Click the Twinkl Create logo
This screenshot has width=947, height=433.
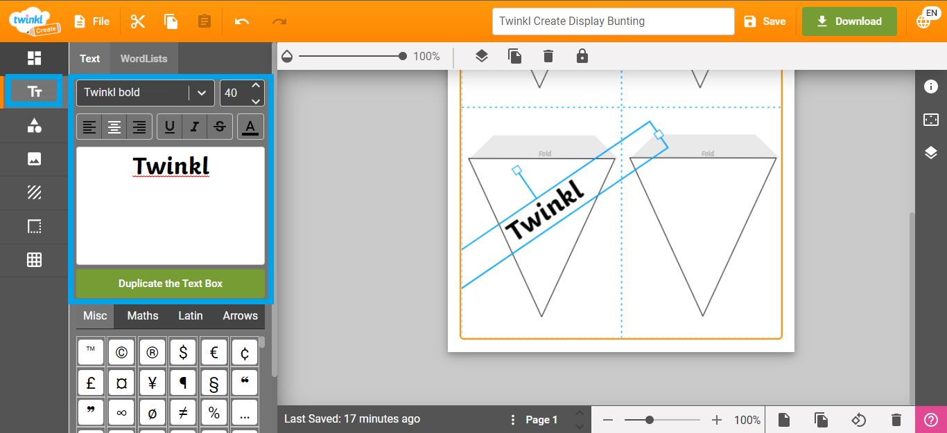click(x=35, y=21)
